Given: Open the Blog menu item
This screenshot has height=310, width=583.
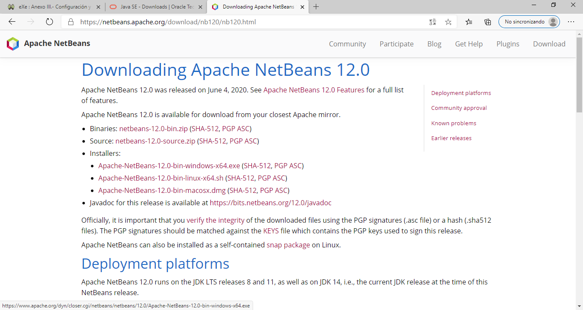Looking at the screenshot, I should pyautogui.click(x=434, y=44).
